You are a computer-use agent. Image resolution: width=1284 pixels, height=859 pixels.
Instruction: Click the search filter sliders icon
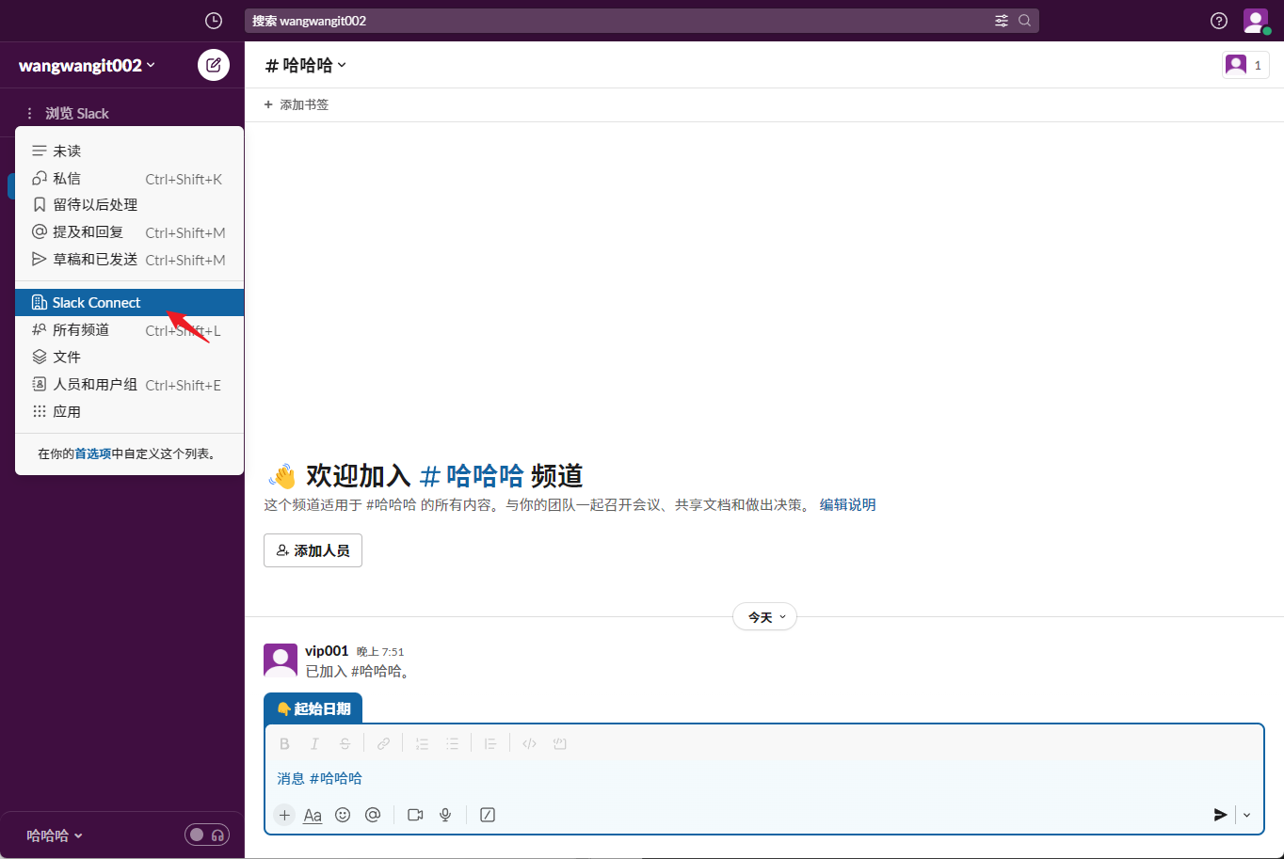[x=1002, y=21]
